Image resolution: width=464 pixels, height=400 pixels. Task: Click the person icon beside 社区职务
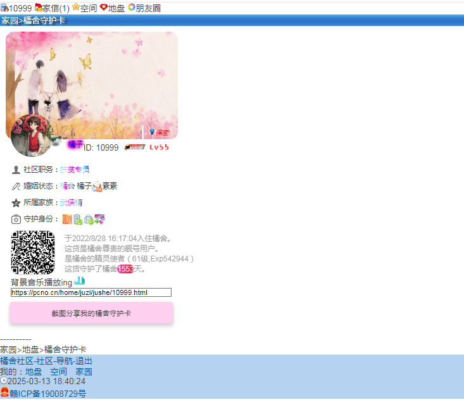pyautogui.click(x=16, y=170)
